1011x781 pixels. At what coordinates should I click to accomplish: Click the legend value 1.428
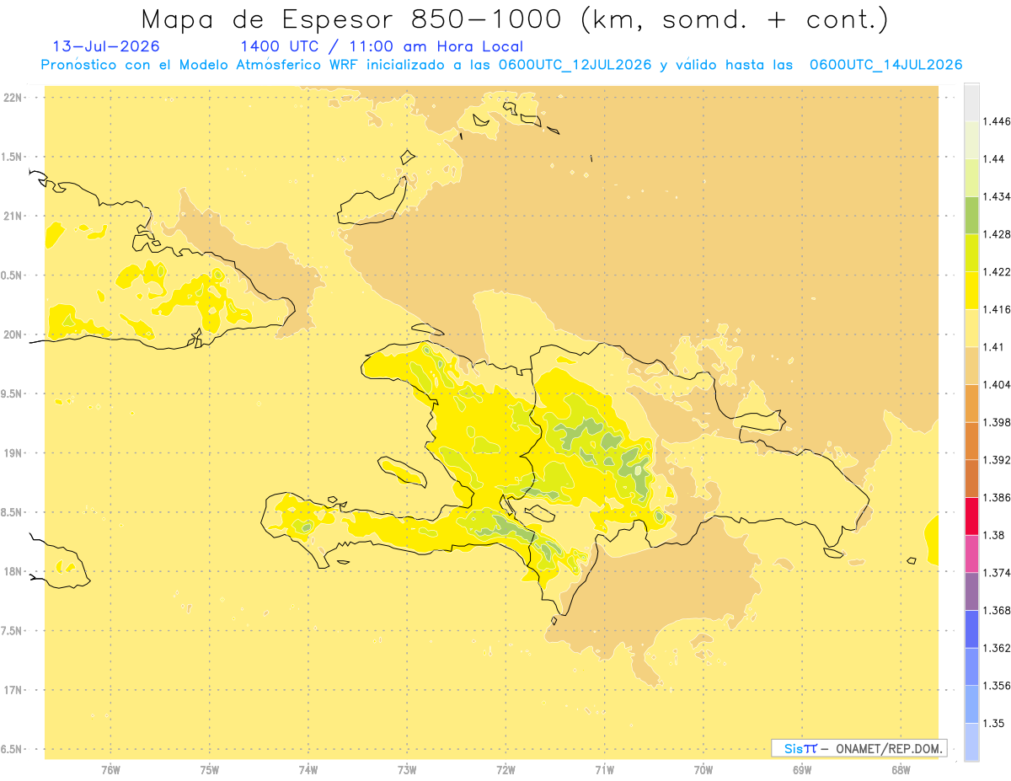pyautogui.click(x=997, y=234)
